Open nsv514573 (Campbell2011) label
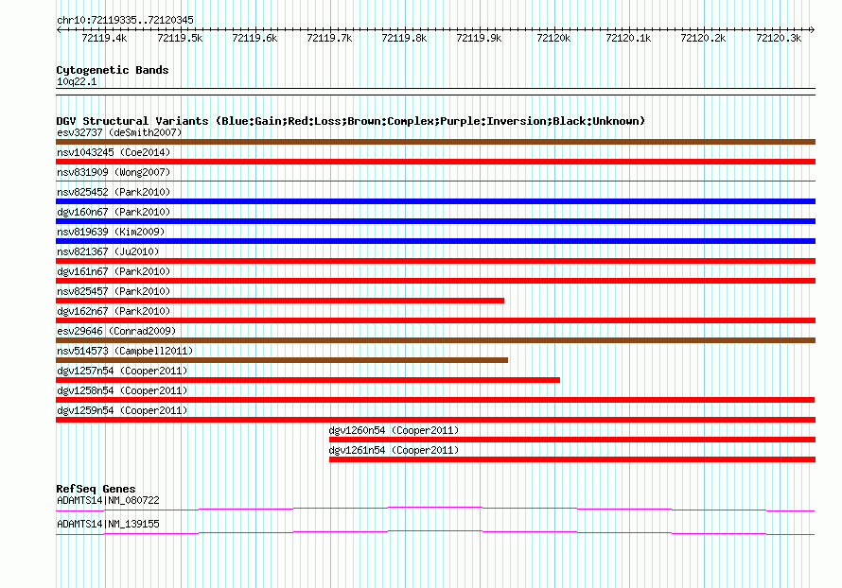This screenshot has width=842, height=588. tap(125, 351)
